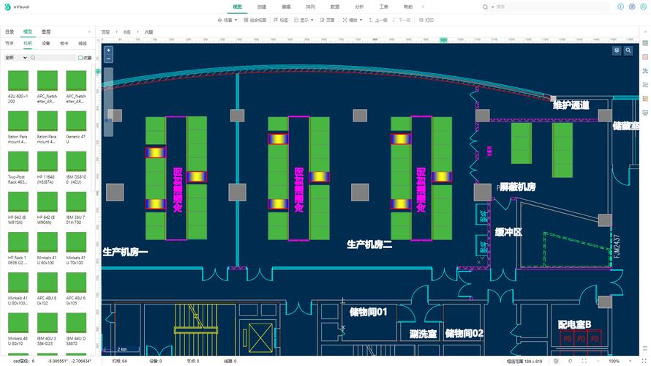This screenshot has width=651, height=366.
Task: Open the info icon at top right
Action: tap(620, 7)
